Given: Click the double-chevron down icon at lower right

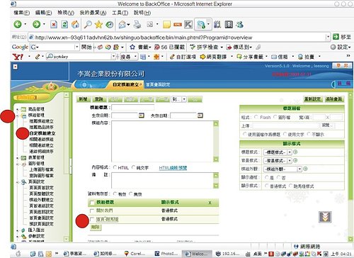Looking at the screenshot, I should pos(325,217).
